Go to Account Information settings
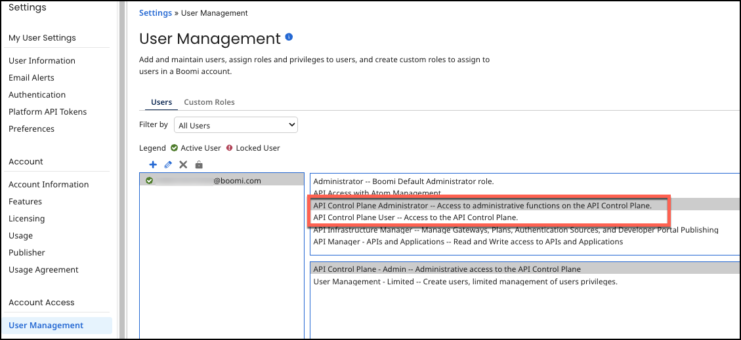This screenshot has width=741, height=340. [x=49, y=185]
